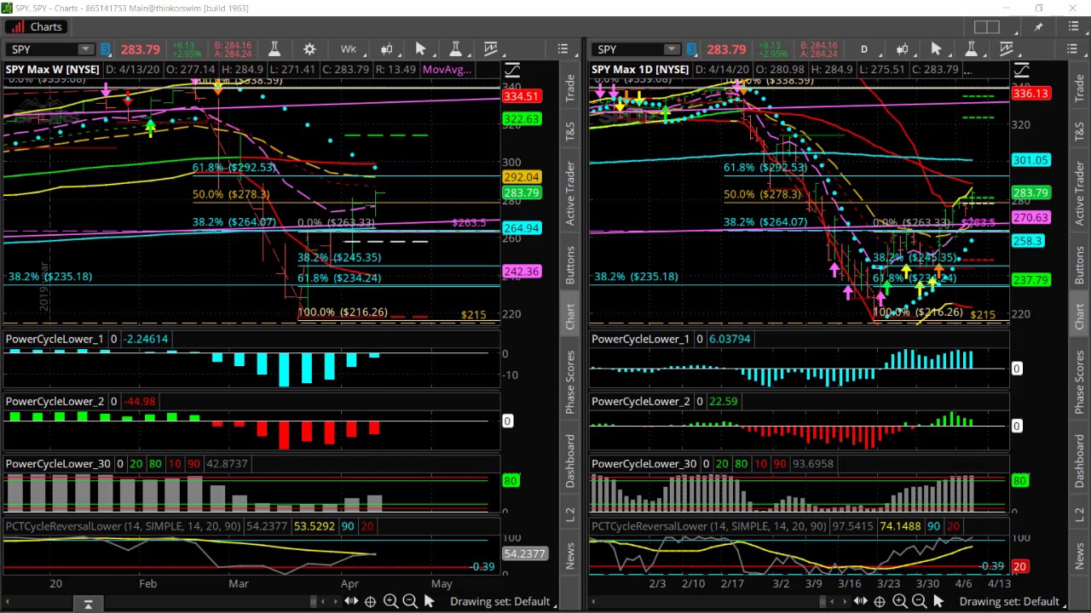The height and width of the screenshot is (613, 1091).
Task: Open the Buttons side tab of left chart
Action: (570, 266)
